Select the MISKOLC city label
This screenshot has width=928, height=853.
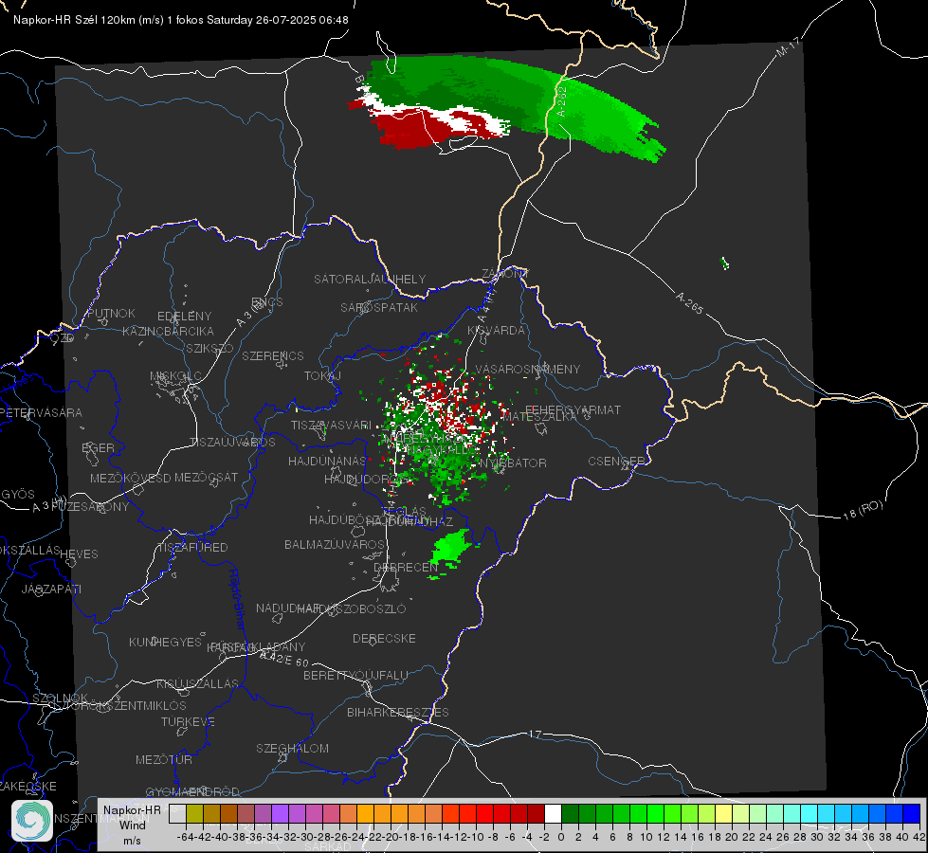click(x=175, y=376)
